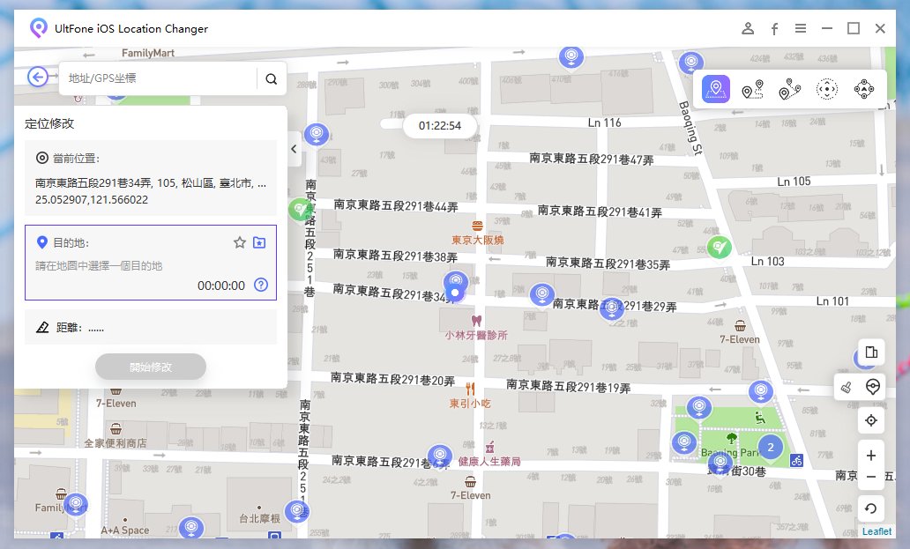Select the two-spot movement mode icon

point(753,89)
